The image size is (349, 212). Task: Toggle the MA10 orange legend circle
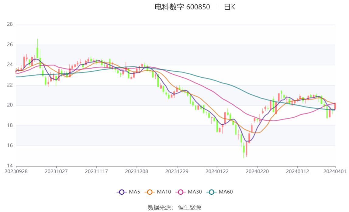click(x=150, y=192)
